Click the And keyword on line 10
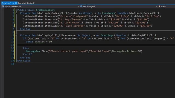This screenshot has width=175, height=98. pyautogui.click(x=123, y=39)
